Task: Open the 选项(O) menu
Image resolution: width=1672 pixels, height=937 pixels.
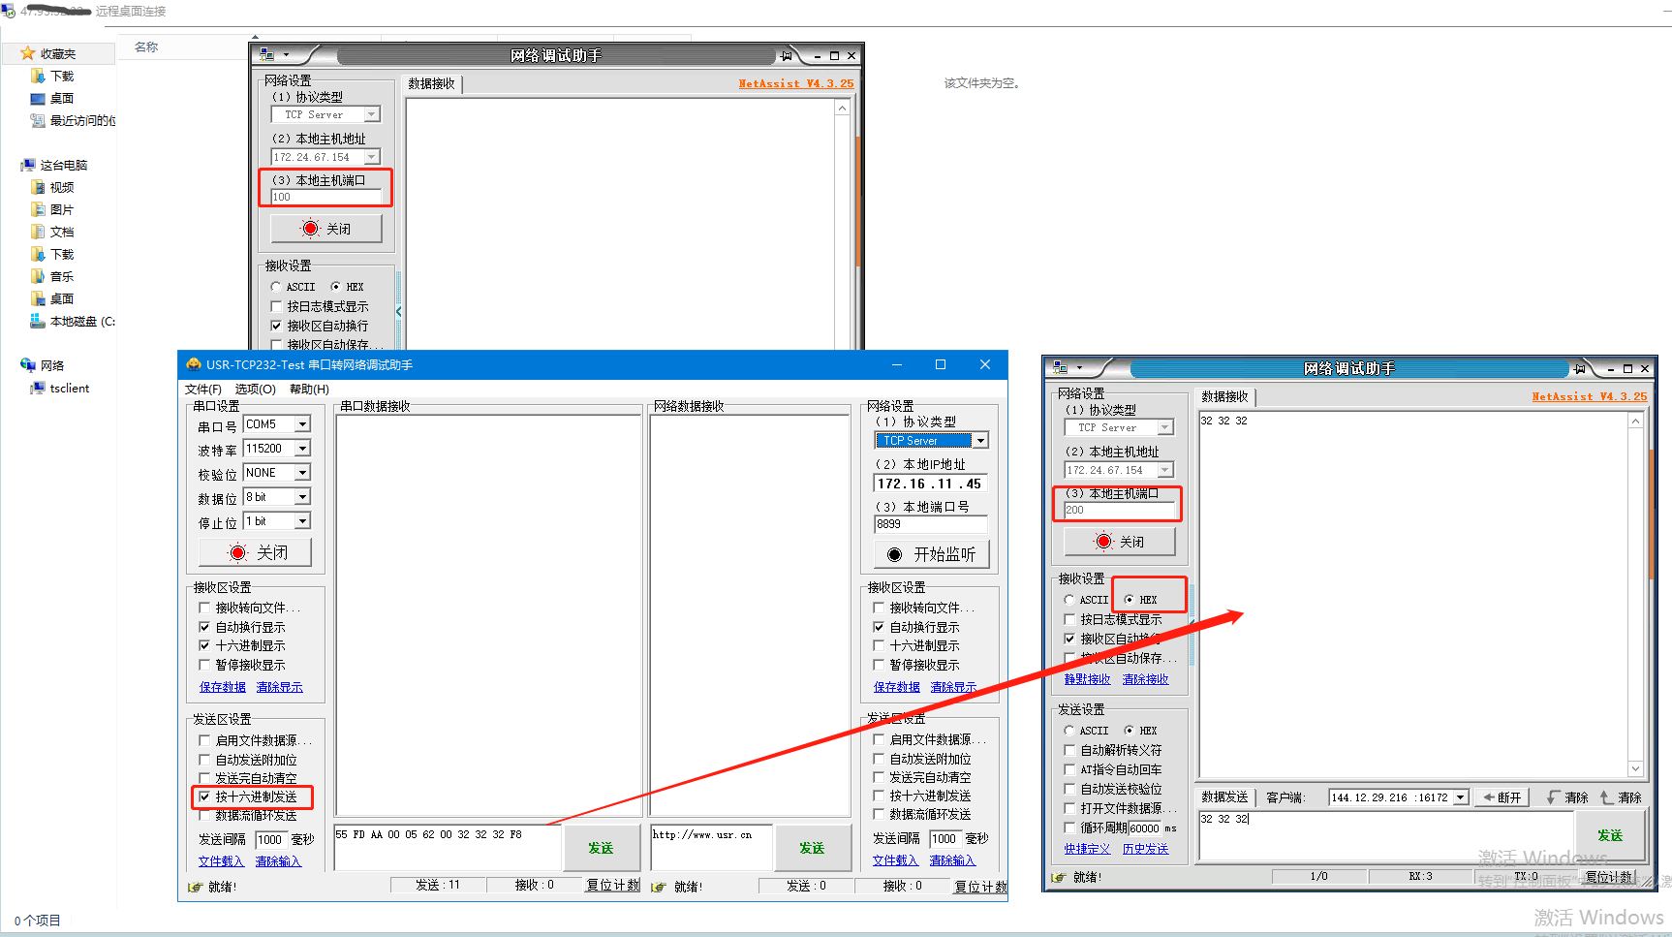Action: [255, 390]
